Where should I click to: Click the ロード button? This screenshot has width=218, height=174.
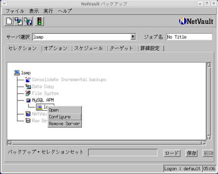172,153
